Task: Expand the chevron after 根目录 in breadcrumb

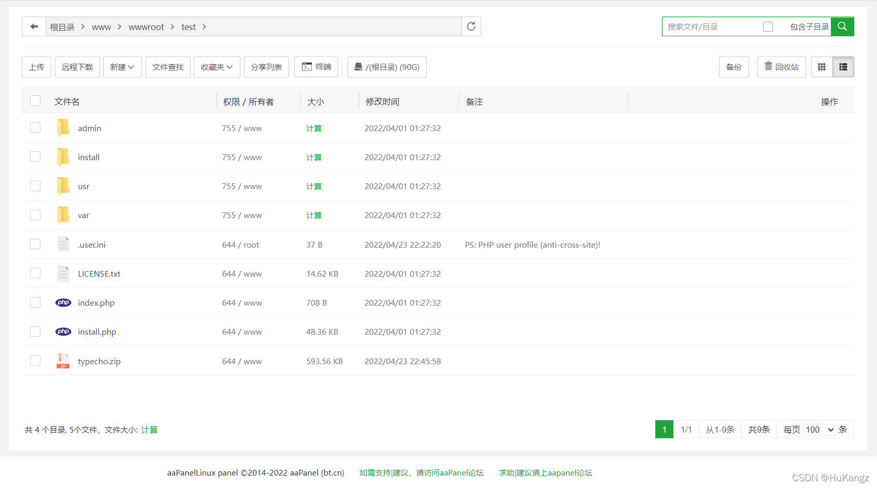Action: coord(83,26)
